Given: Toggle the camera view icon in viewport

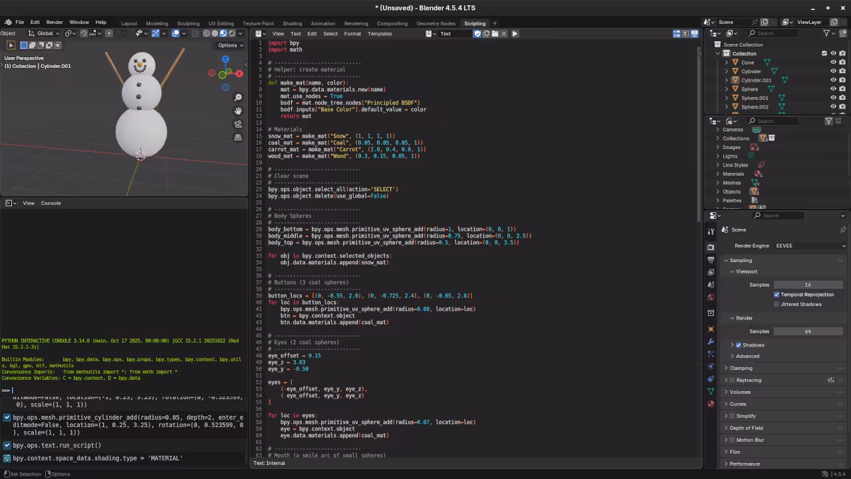Looking at the screenshot, I should [238, 124].
